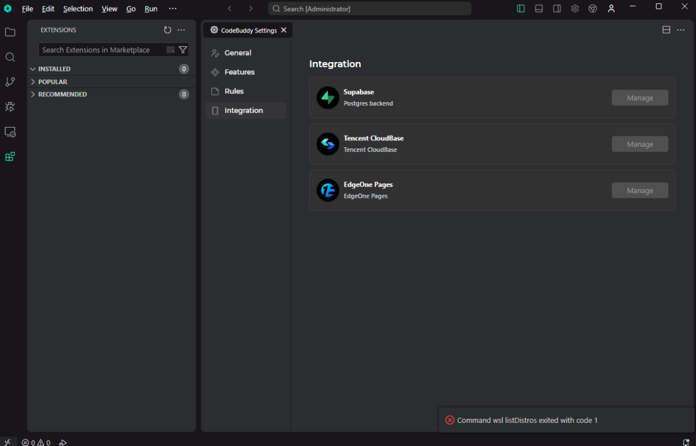Image resolution: width=696 pixels, height=446 pixels.
Task: Open the Run and Debug view
Action: coord(10,107)
